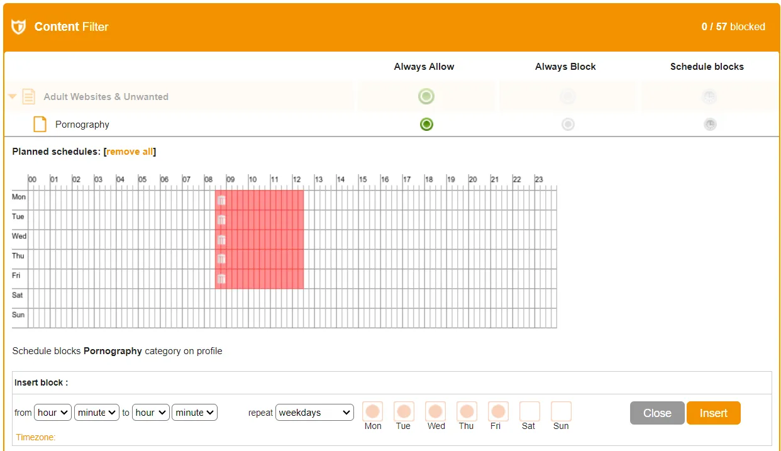Click the Always Block column header
Screen dimensions: 781x451
(565, 67)
